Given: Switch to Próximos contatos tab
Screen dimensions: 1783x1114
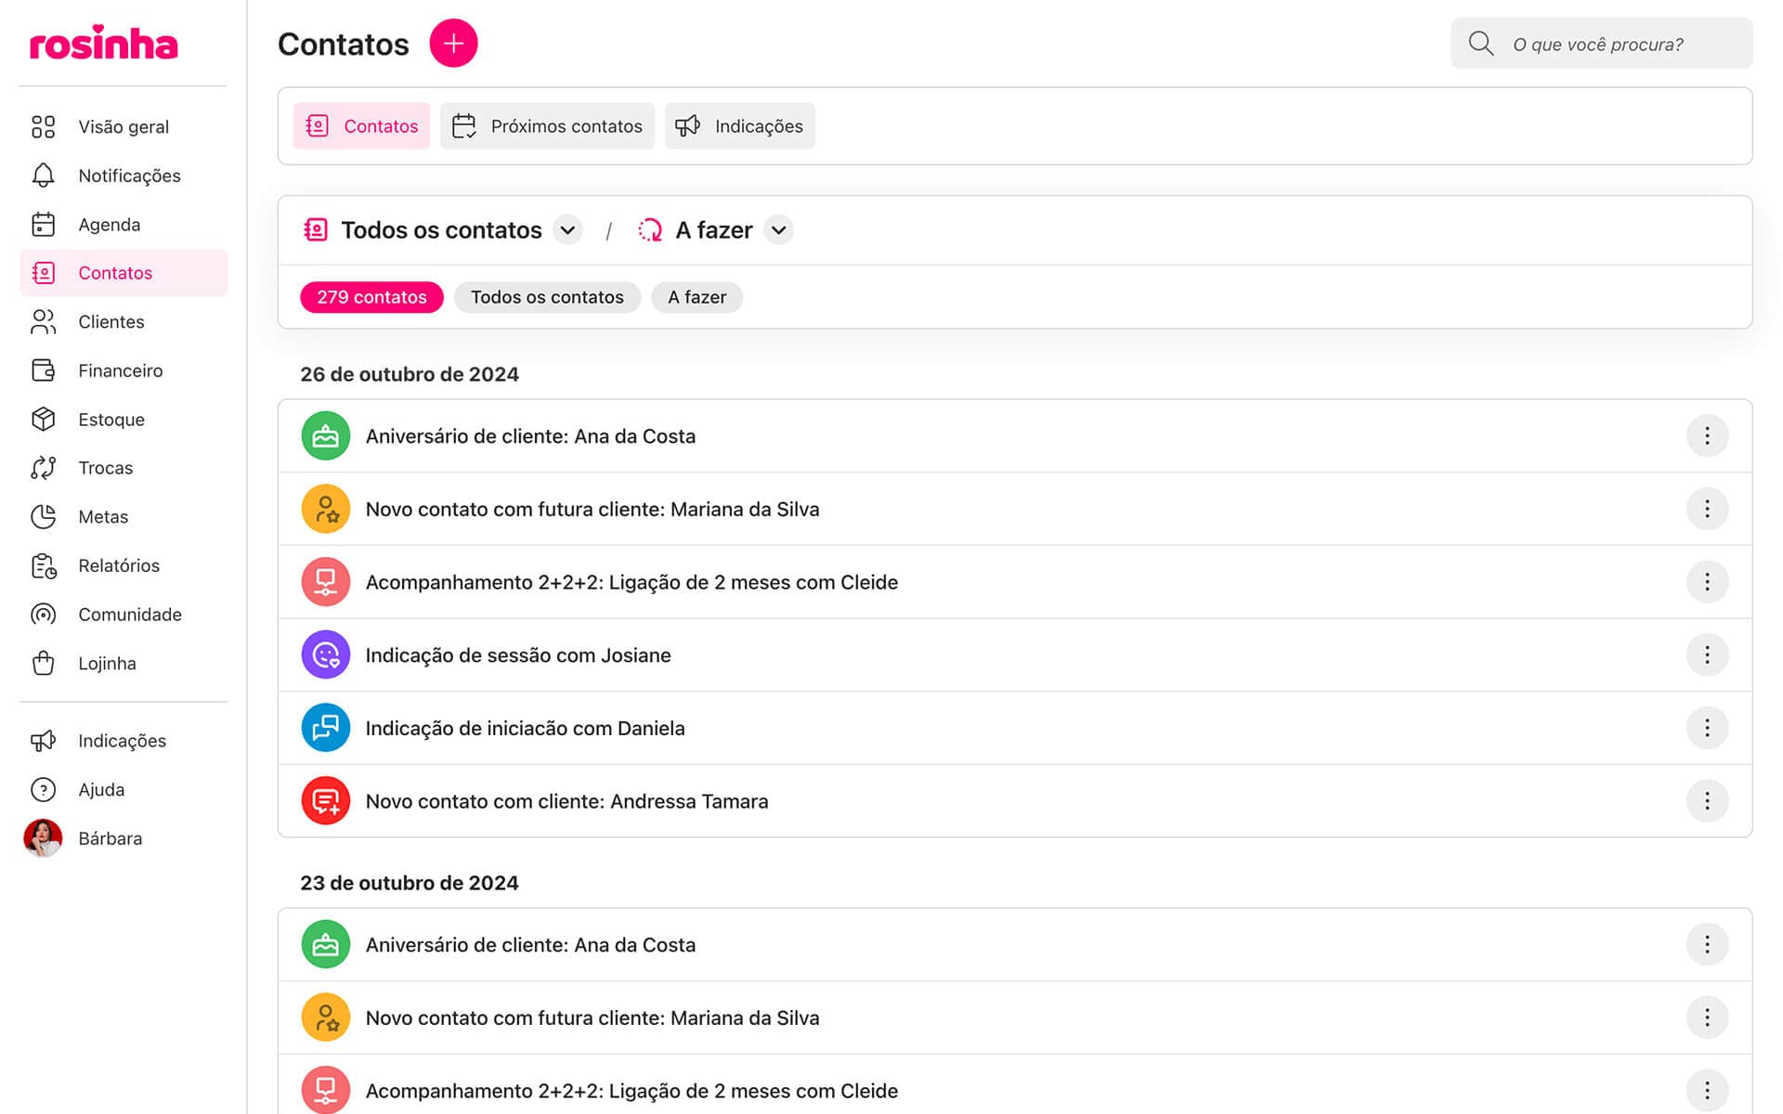Looking at the screenshot, I should click(x=547, y=126).
